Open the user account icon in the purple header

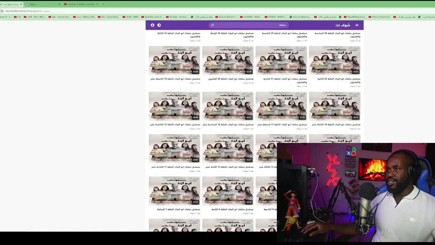tap(152, 25)
